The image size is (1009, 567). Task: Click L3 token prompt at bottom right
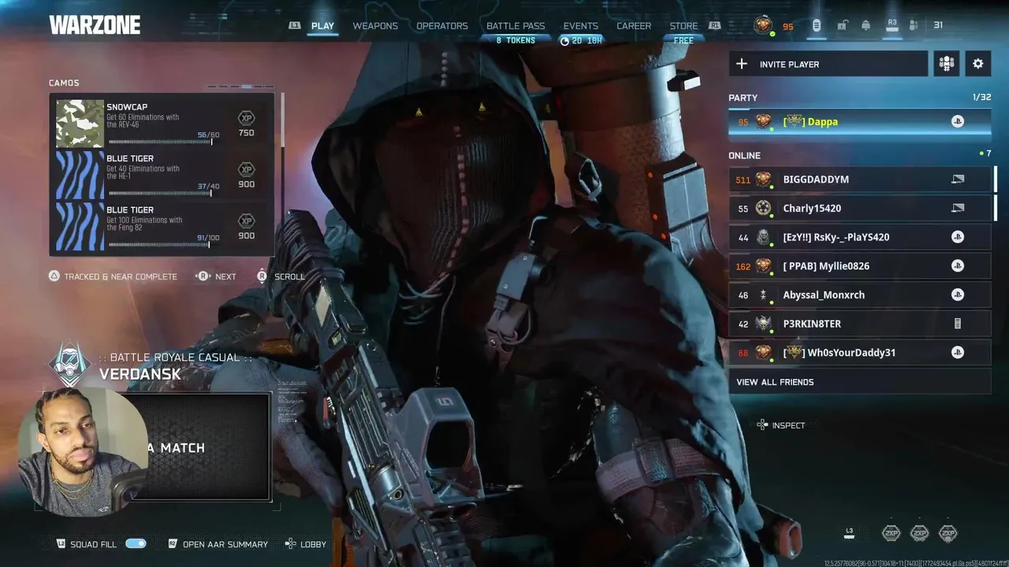(849, 532)
